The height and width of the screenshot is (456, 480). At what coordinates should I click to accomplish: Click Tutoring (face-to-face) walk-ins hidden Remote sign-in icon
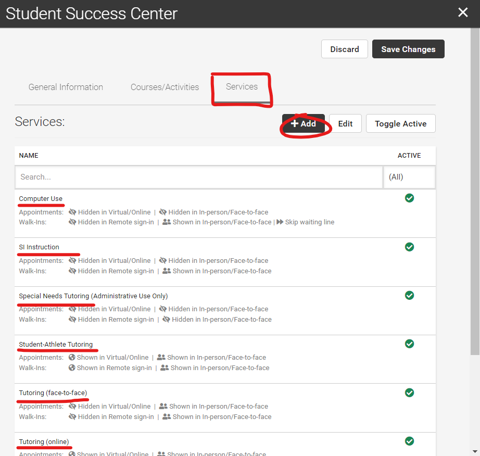(x=72, y=416)
